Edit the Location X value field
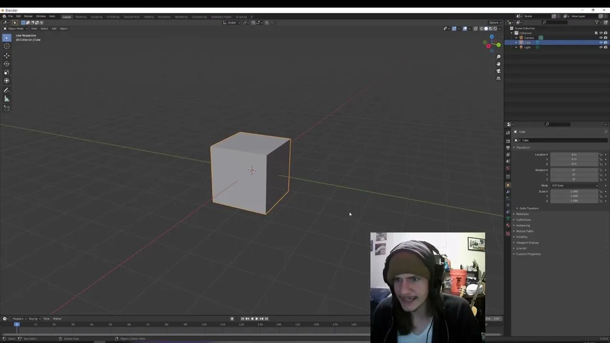The image size is (610, 343). [574, 154]
